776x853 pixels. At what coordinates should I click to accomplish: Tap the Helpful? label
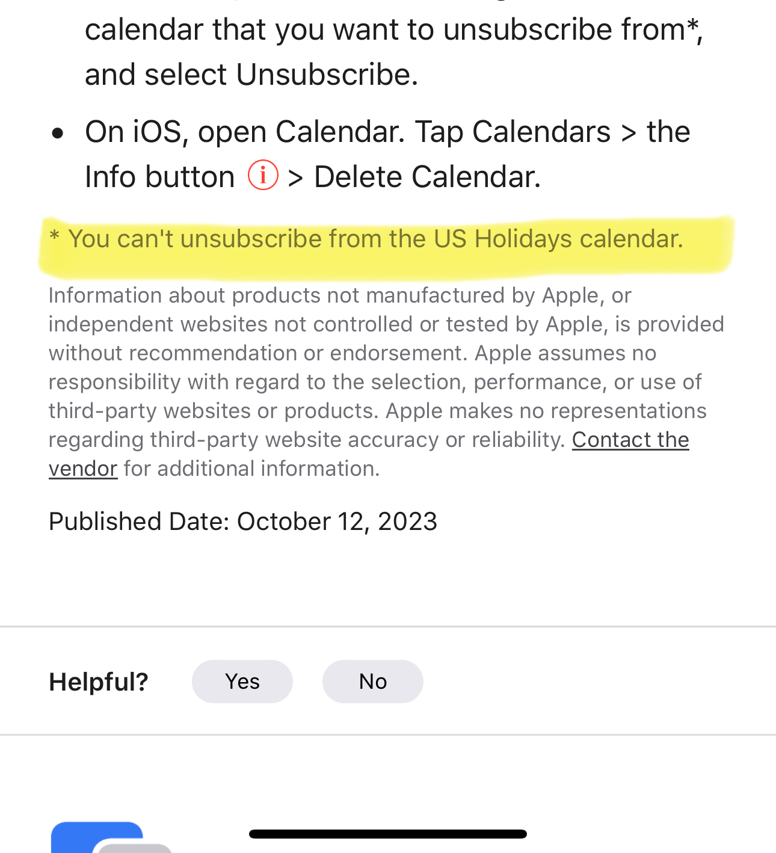click(x=99, y=682)
